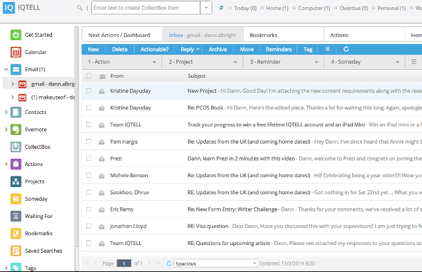Switch to the Actions tab
Viewport: 422px width, 272px height.
[x=365, y=35]
